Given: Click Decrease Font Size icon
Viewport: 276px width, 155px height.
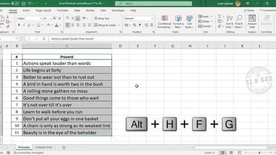Looking at the screenshot, I should (60, 18).
